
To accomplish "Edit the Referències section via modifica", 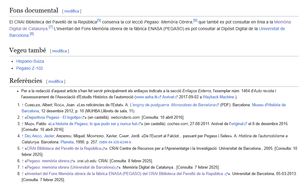I will pyautogui.click(x=56, y=82).
